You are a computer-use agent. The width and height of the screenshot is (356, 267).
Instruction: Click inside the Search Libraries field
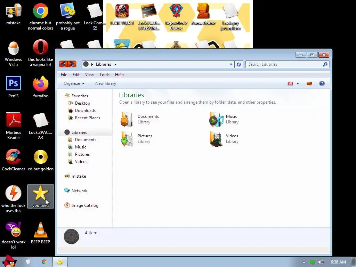tap(287, 64)
